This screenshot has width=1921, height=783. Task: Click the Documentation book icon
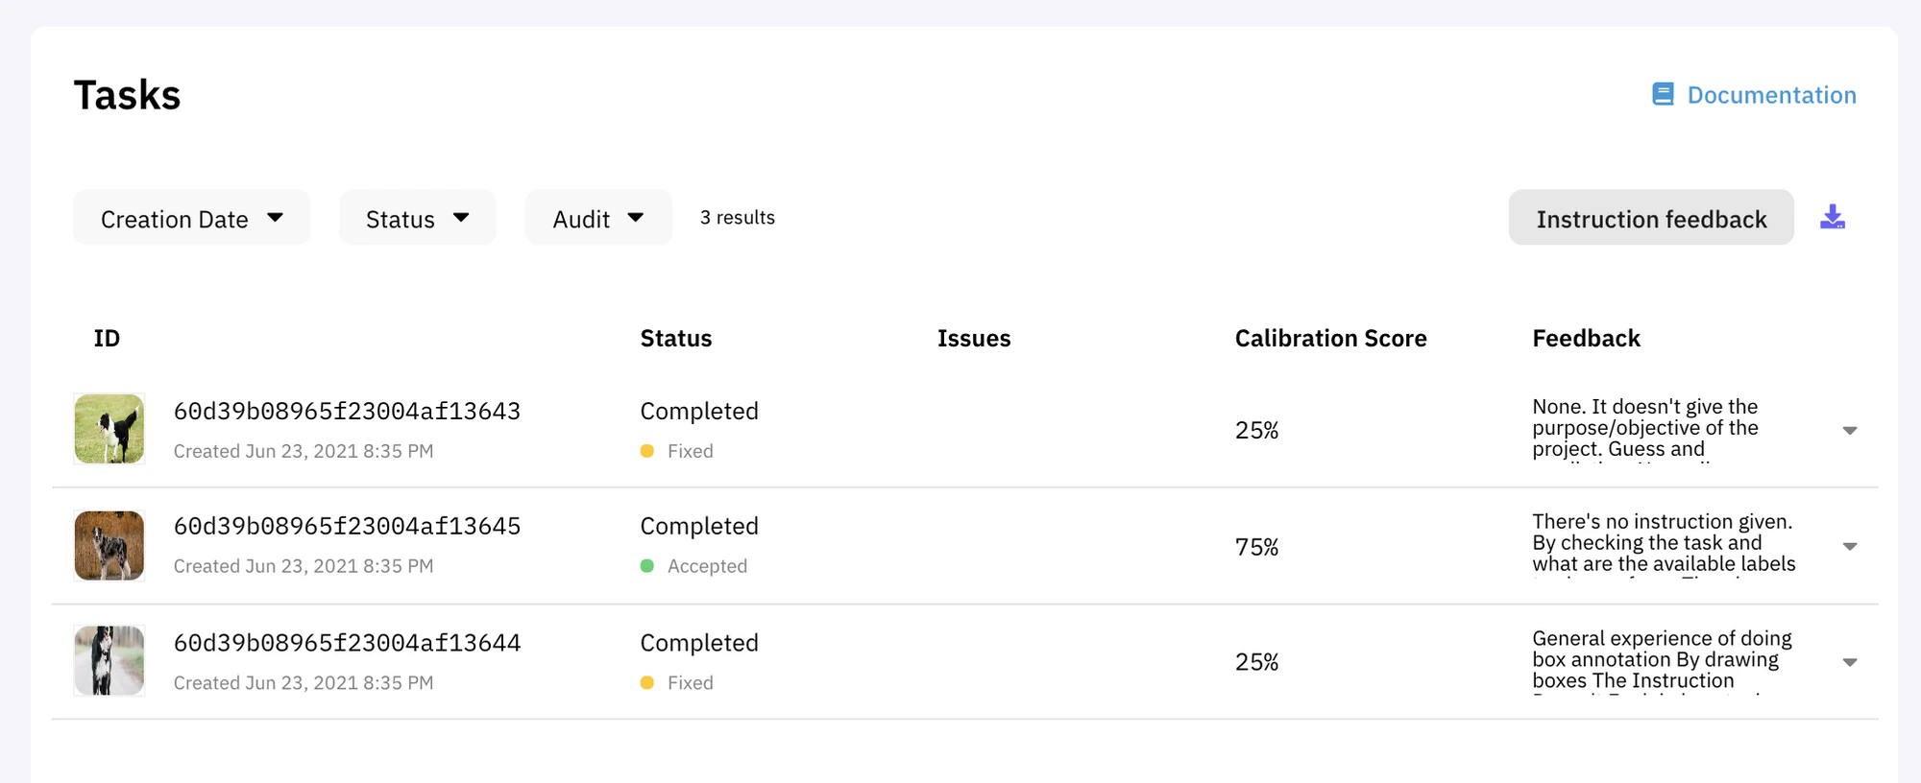1663,94
